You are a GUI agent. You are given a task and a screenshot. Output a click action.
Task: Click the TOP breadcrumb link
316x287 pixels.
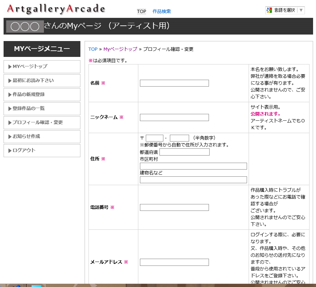pyautogui.click(x=93, y=49)
